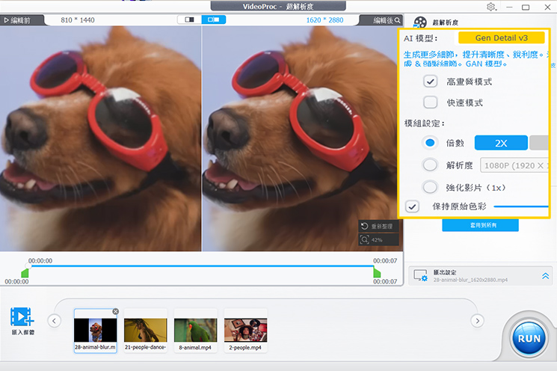Switch to the before-edit preview tab
The width and height of the screenshot is (557, 371).
point(22,20)
